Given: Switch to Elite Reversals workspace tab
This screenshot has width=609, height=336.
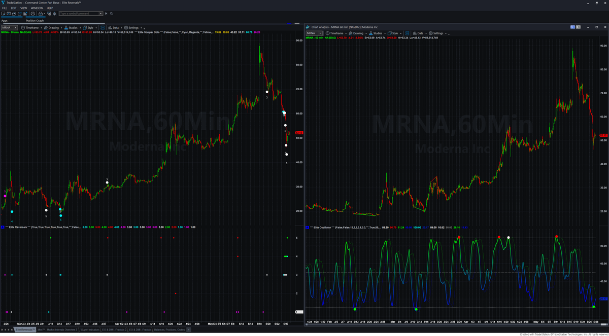Looking at the screenshot, I should [25, 330].
